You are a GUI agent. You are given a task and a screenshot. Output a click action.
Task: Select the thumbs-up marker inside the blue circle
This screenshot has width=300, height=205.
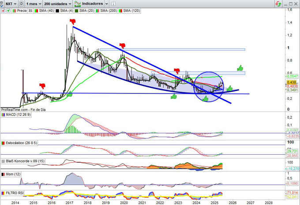click(x=205, y=99)
